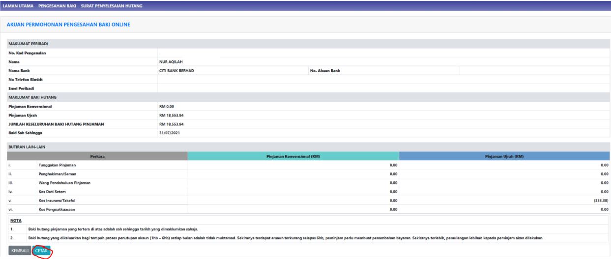Click the empty No. Akaun Bank value cell
This screenshot has width=611, height=259.
(x=534, y=71)
